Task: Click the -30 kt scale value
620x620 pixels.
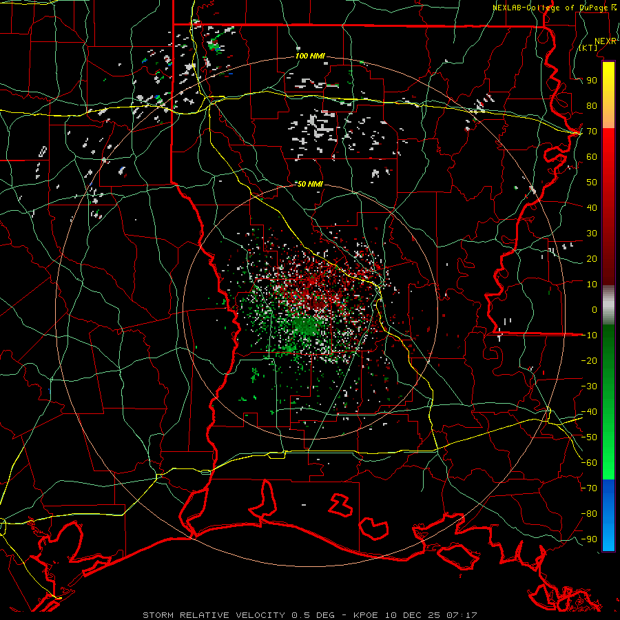Action: [x=589, y=386]
